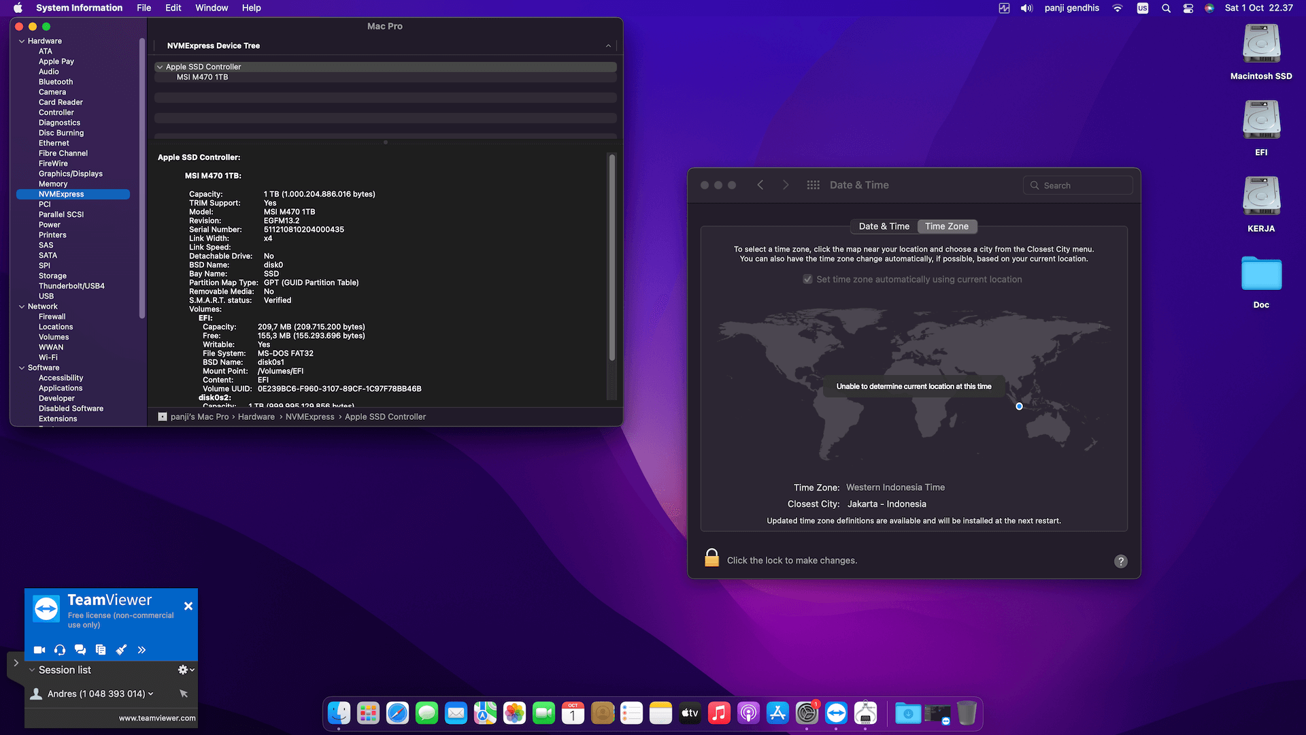Open System Information chip icon in Dock
Screen dimensions: 1306x735
865,713
